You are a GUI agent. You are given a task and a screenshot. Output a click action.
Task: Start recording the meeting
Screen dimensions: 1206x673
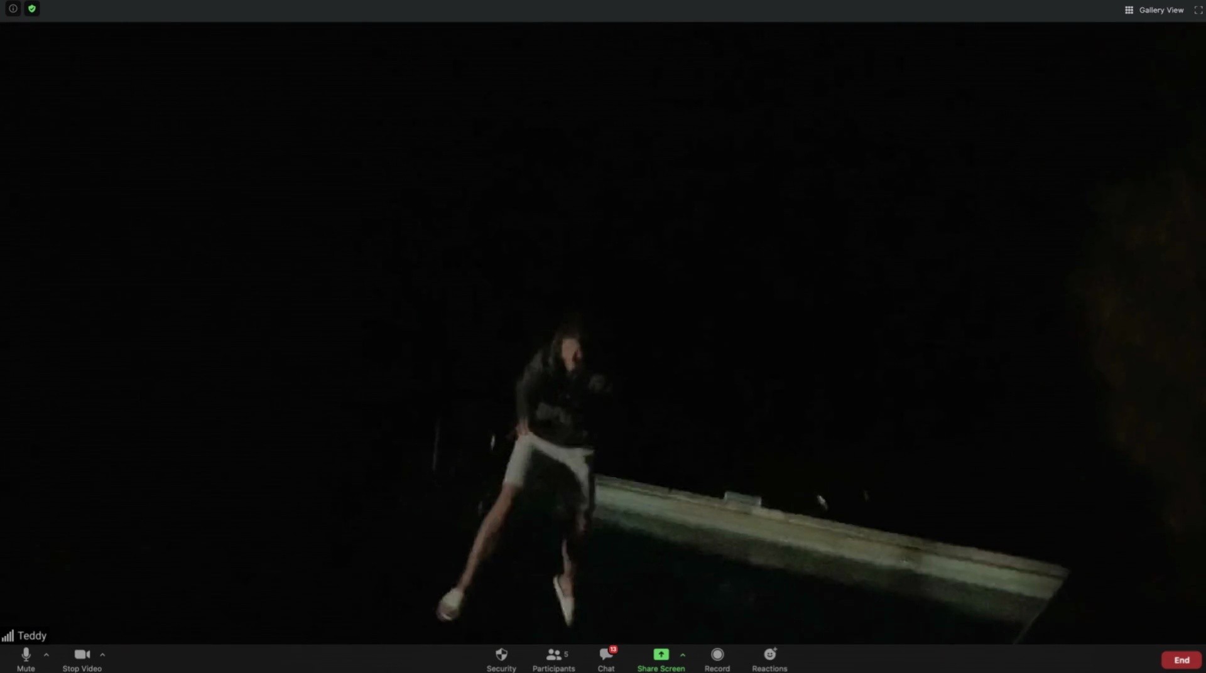pos(717,659)
